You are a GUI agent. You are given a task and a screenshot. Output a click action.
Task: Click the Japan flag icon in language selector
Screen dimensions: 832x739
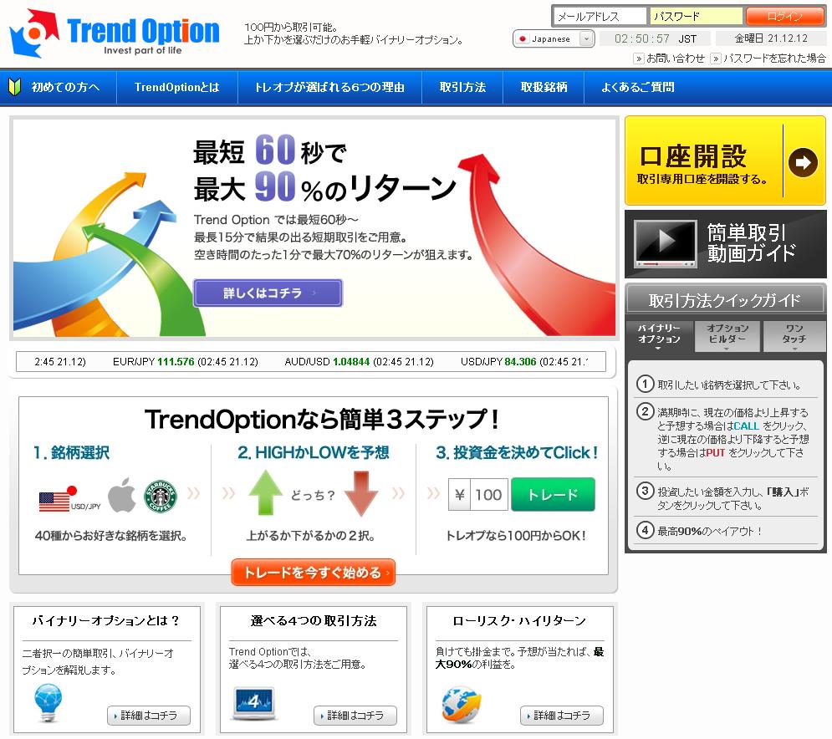(x=523, y=38)
